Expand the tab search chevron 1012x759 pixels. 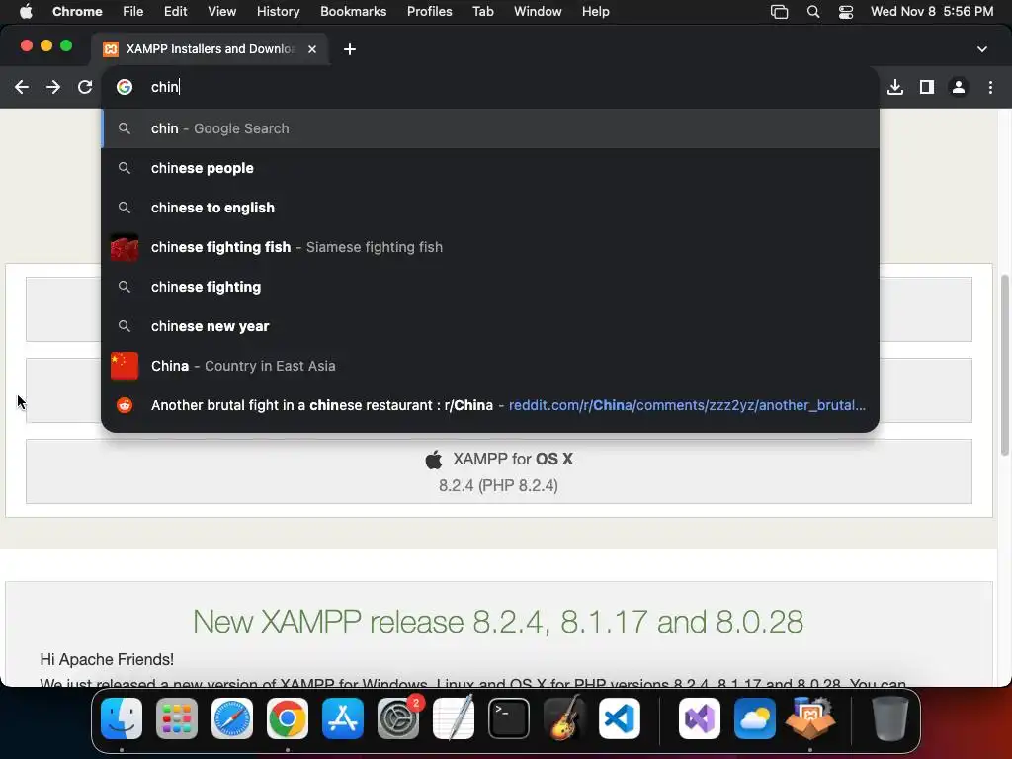point(982,49)
